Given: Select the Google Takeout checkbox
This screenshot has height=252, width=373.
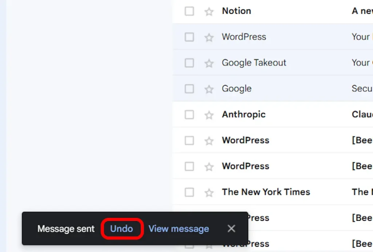Looking at the screenshot, I should 189,62.
